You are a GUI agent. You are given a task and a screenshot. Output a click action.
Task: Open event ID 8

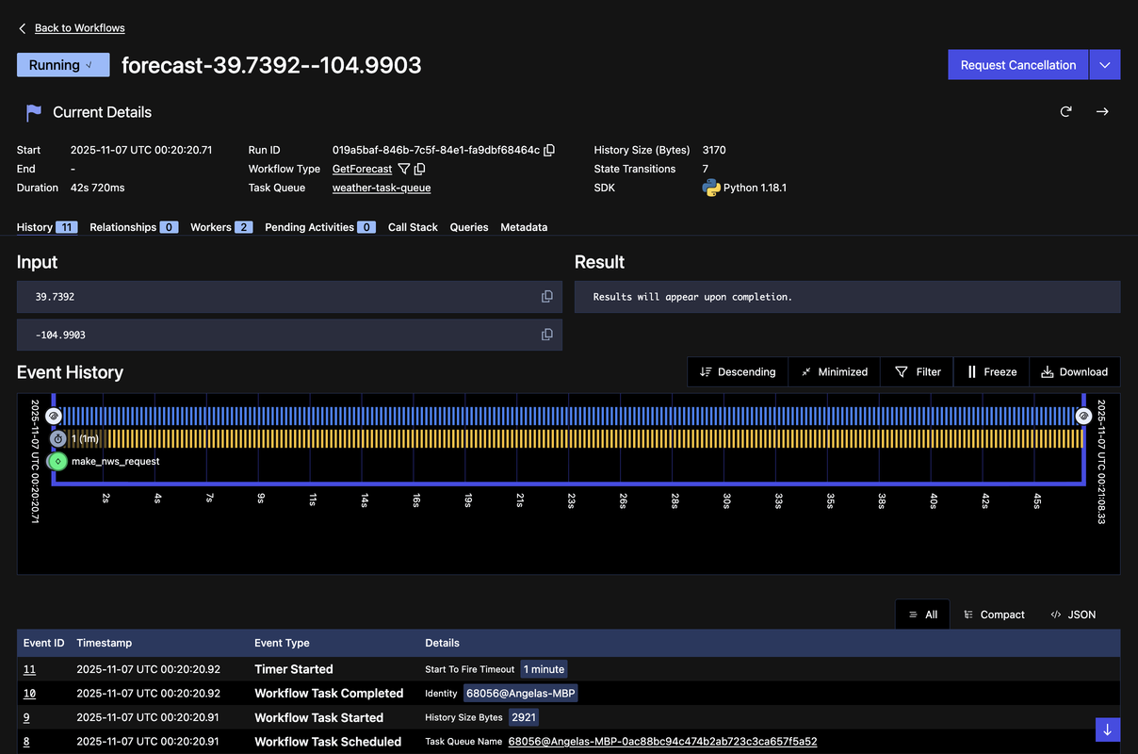tap(26, 742)
